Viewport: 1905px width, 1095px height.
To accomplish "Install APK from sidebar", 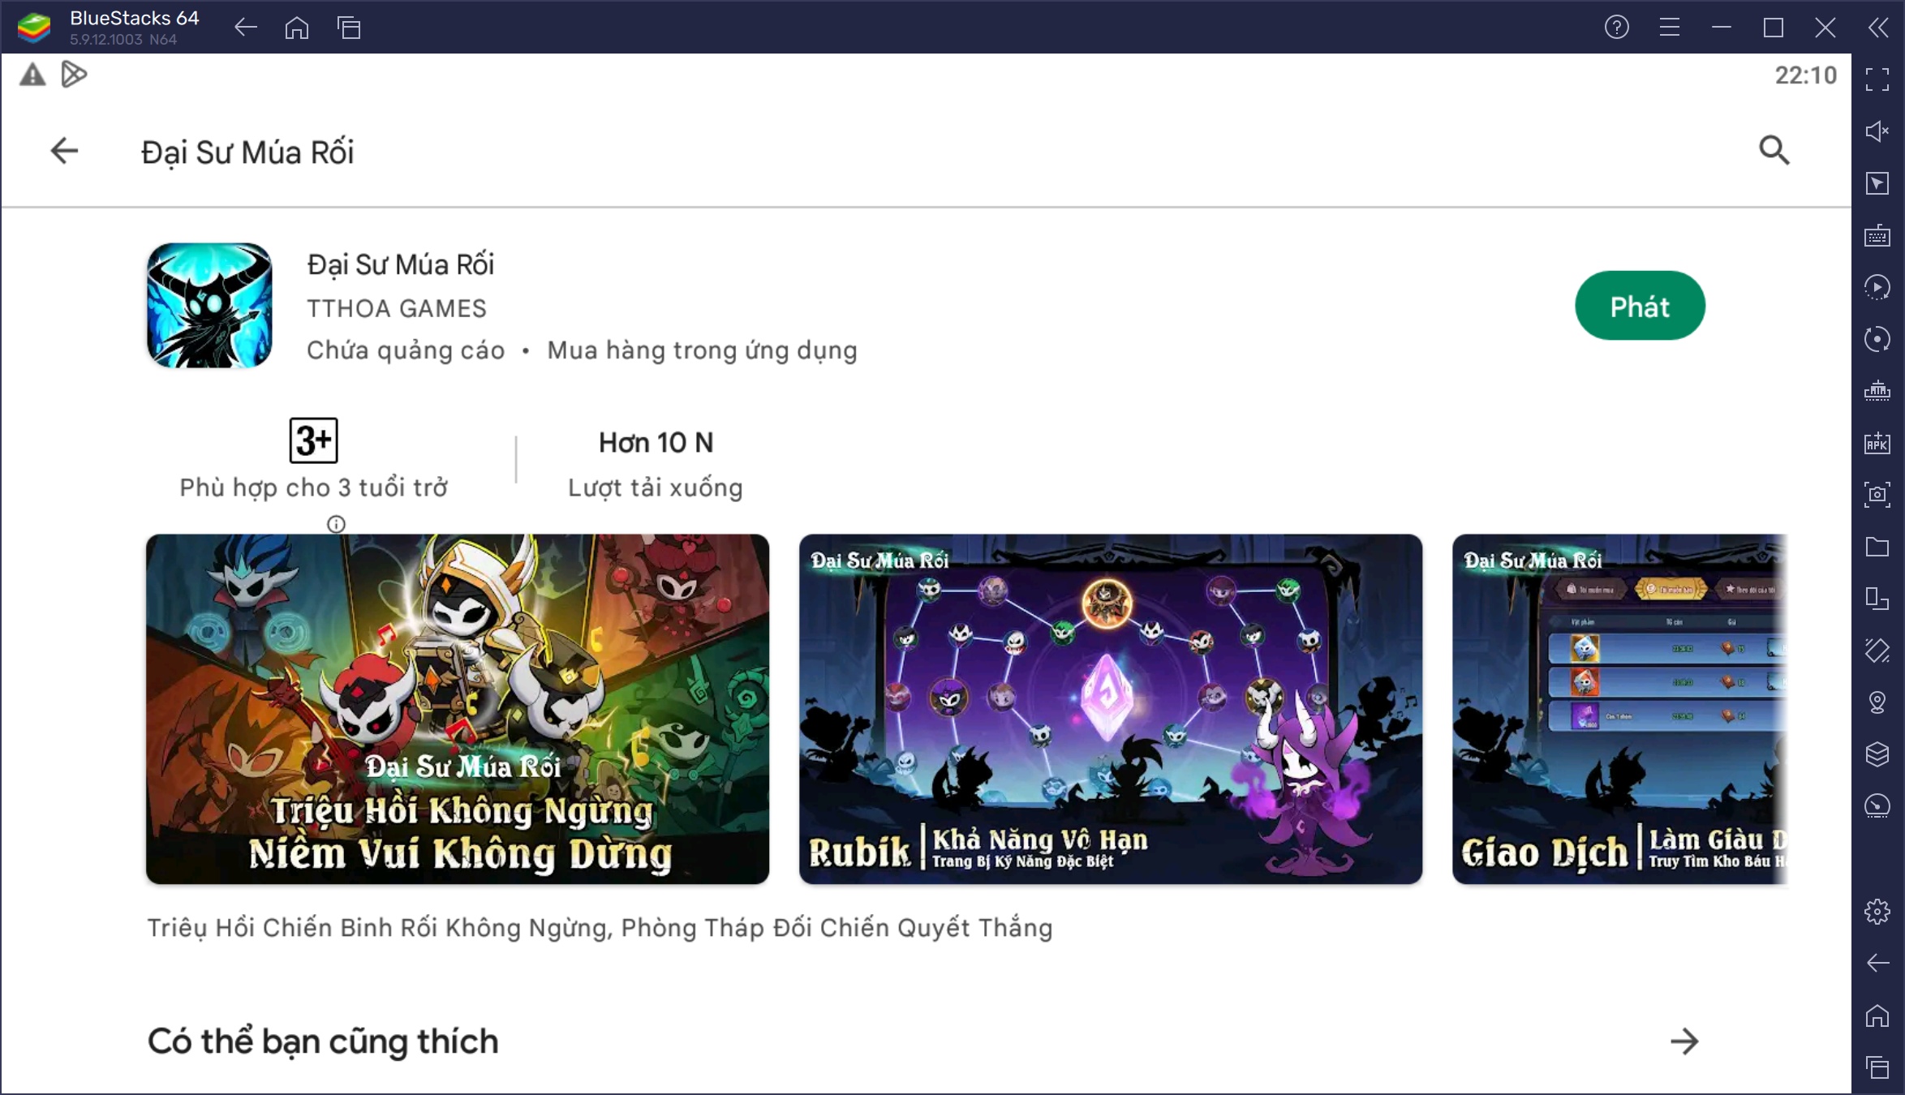I will [1877, 443].
